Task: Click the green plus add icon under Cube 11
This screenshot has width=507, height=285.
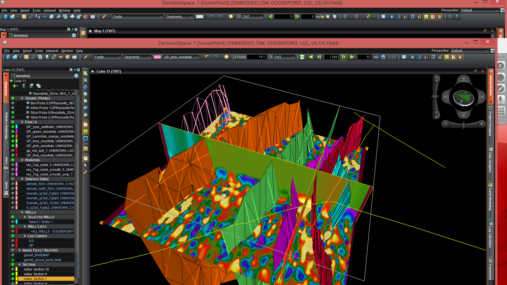Action: 15,86
